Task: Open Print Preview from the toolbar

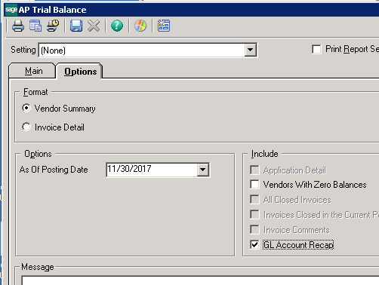Action: [x=35, y=26]
